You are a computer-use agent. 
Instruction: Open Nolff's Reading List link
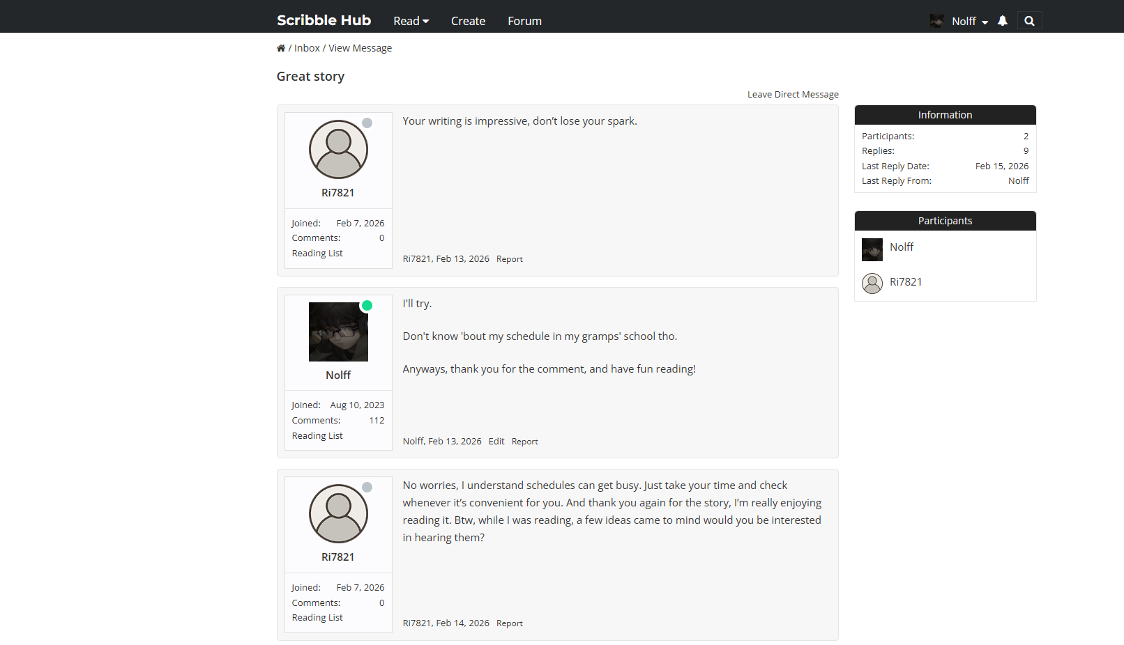pos(317,436)
